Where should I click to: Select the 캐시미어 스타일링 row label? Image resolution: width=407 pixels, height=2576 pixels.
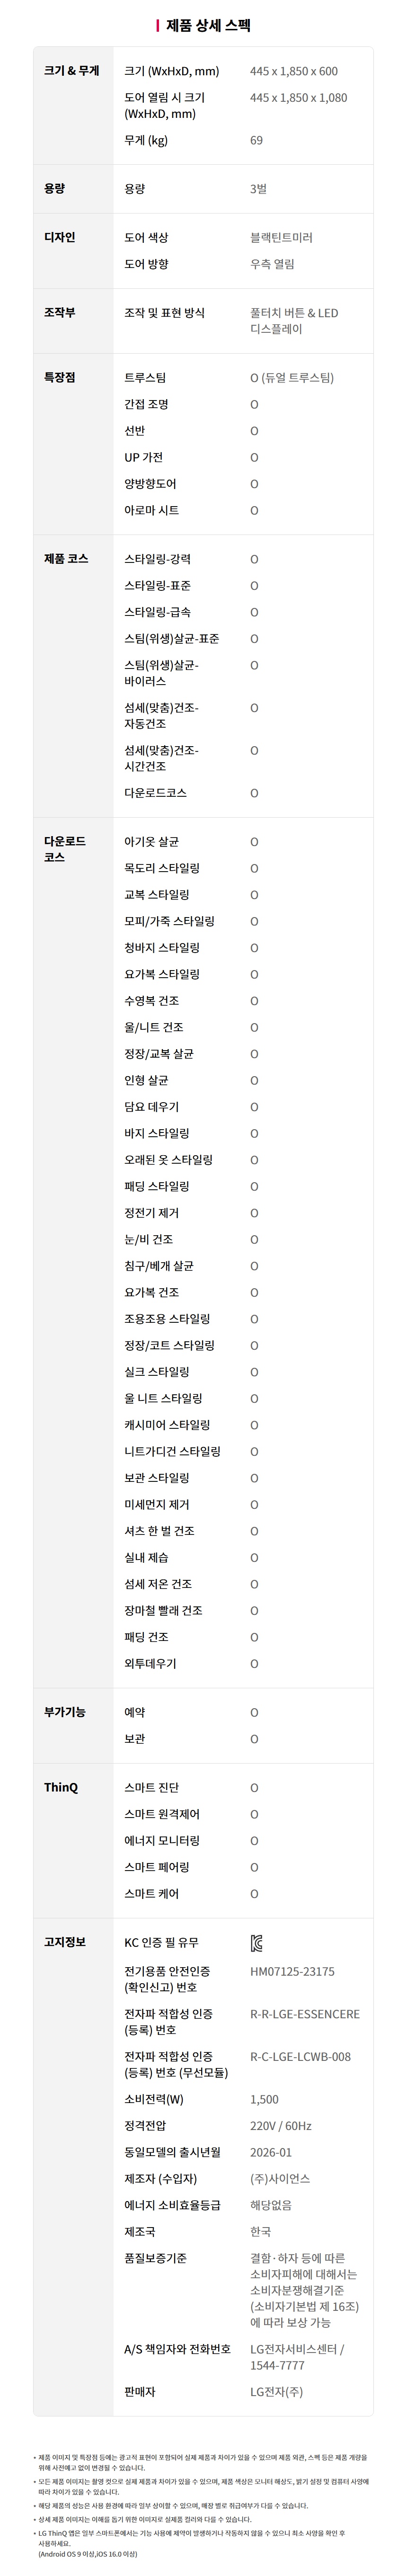pos(167,1425)
